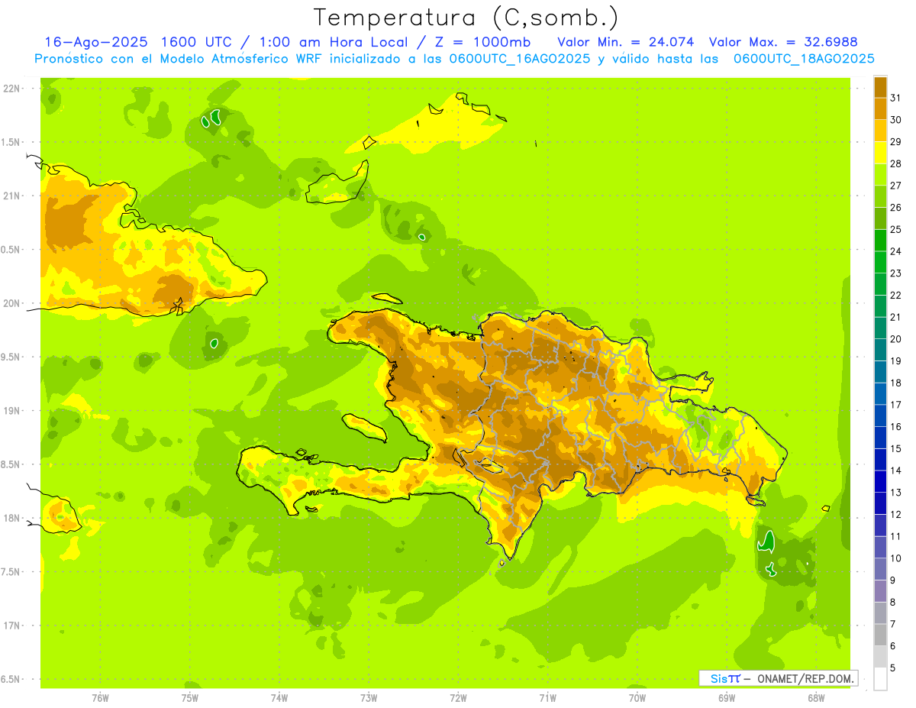Click the title 'Temperatura (C,somb.)'
This screenshot has width=916, height=708.
(466, 18)
